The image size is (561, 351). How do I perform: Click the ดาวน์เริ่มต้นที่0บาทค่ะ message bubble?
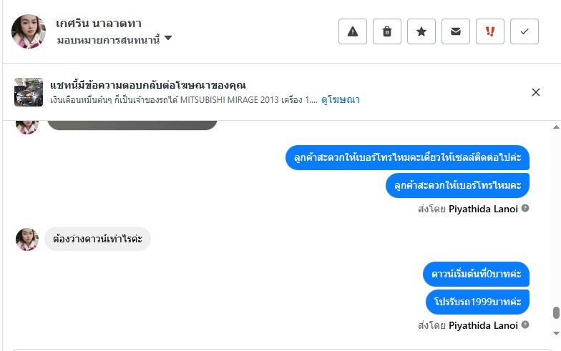[x=476, y=274]
